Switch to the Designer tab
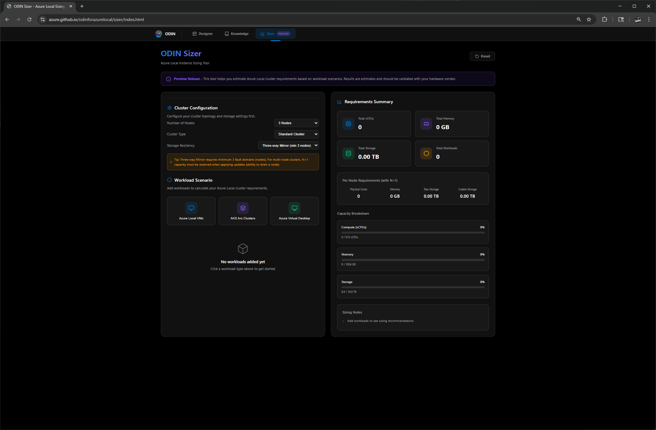Image resolution: width=656 pixels, height=430 pixels. 203,34
